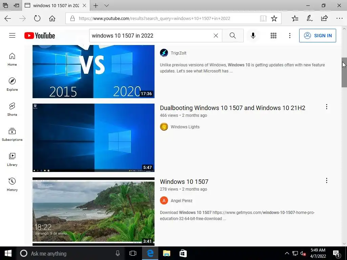Screen dimensions: 347x260
Task: Show tab previews chevron
Action: pyautogui.click(x=106, y=5)
